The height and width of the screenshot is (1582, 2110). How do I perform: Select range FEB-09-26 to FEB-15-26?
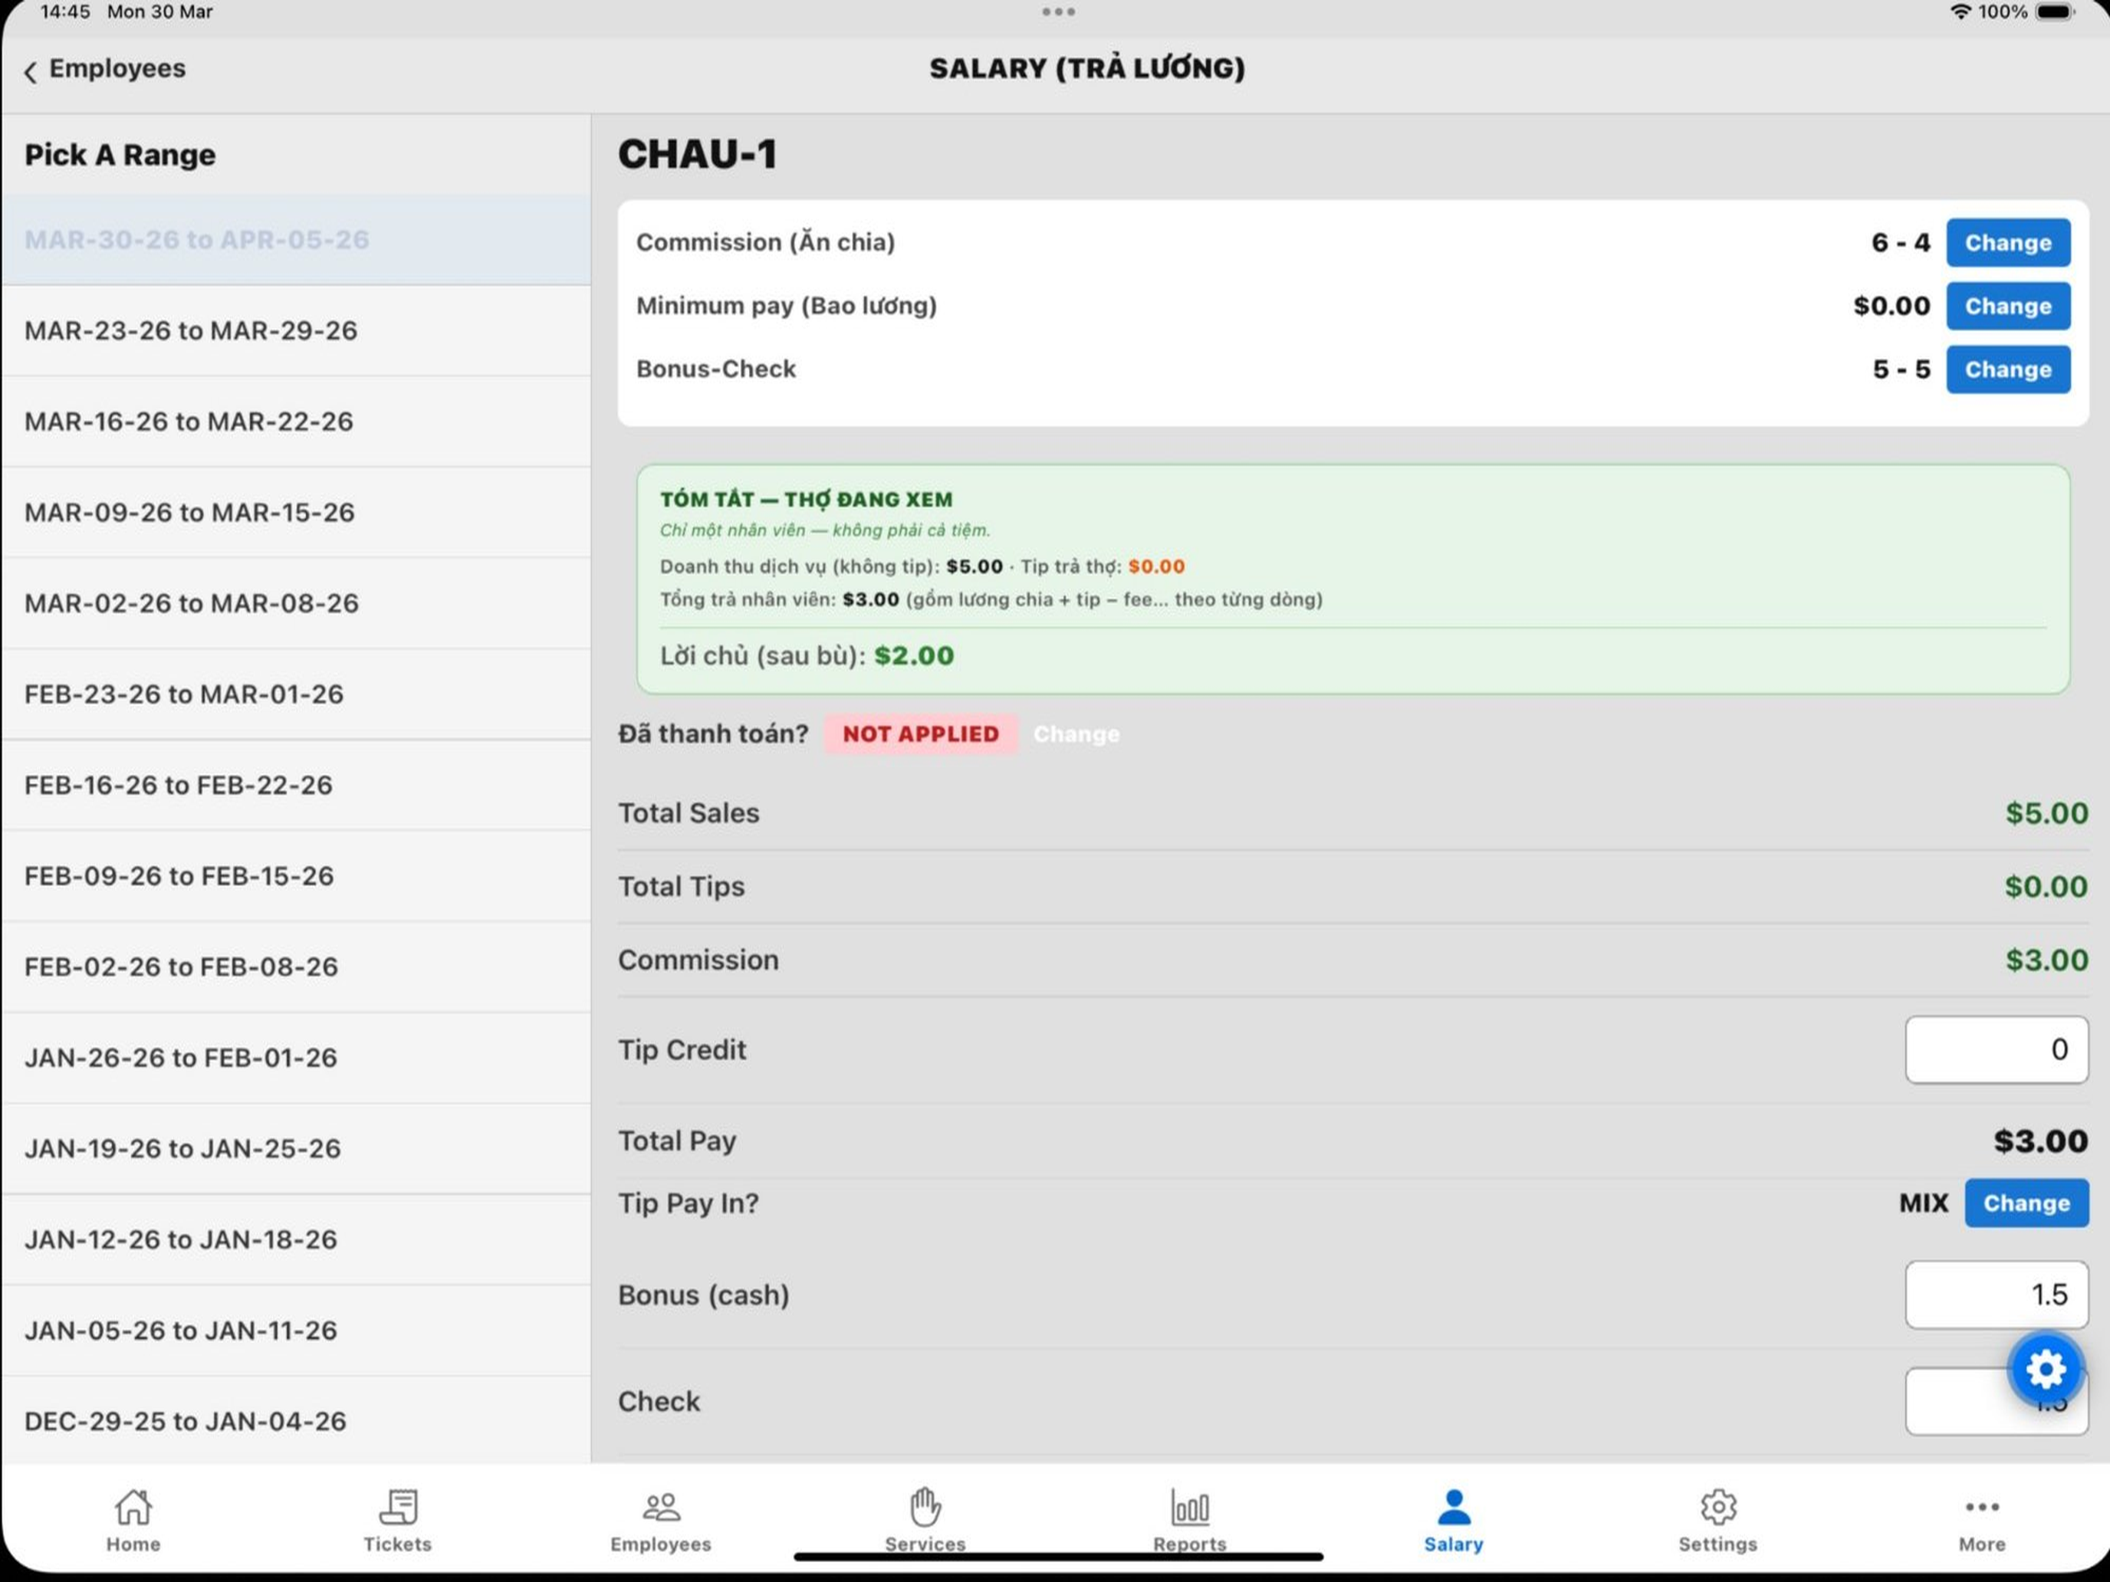(x=296, y=876)
